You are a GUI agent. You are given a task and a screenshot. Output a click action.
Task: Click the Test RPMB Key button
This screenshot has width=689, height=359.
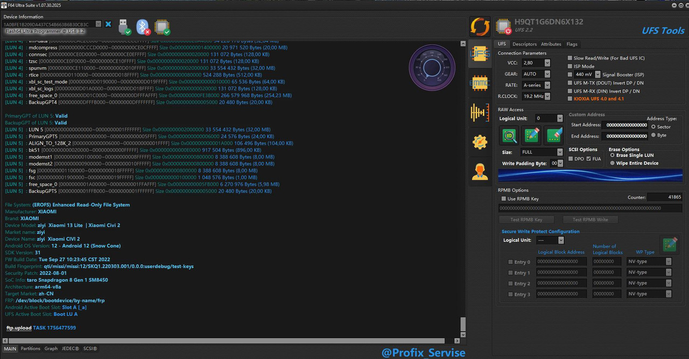click(x=526, y=220)
